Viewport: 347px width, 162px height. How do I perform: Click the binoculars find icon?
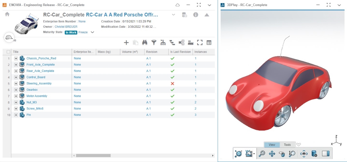click(x=145, y=43)
